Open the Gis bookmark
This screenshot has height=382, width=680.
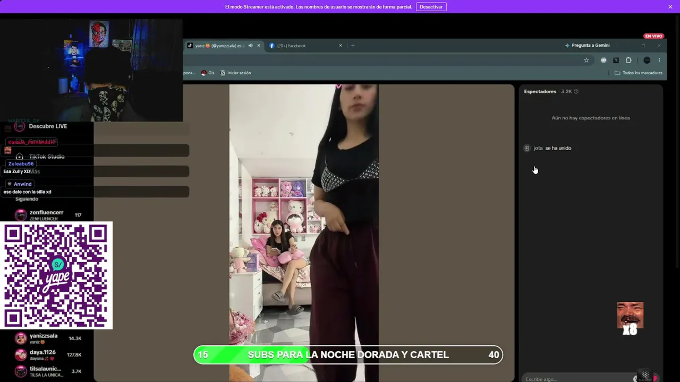208,73
